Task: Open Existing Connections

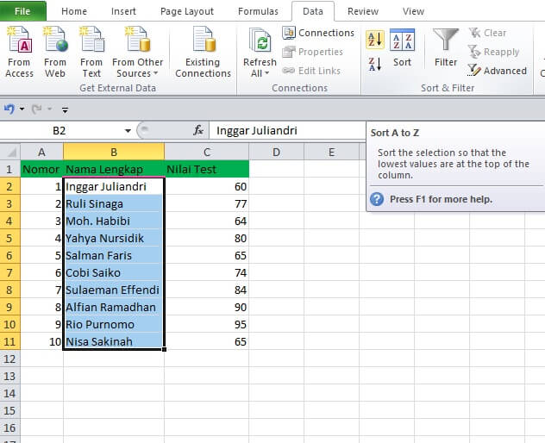Action: [x=203, y=52]
